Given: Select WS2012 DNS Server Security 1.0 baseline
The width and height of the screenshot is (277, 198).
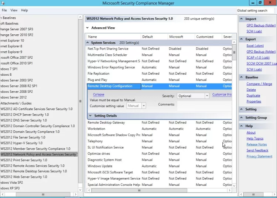Looking at the screenshot, I should pos(24,120).
